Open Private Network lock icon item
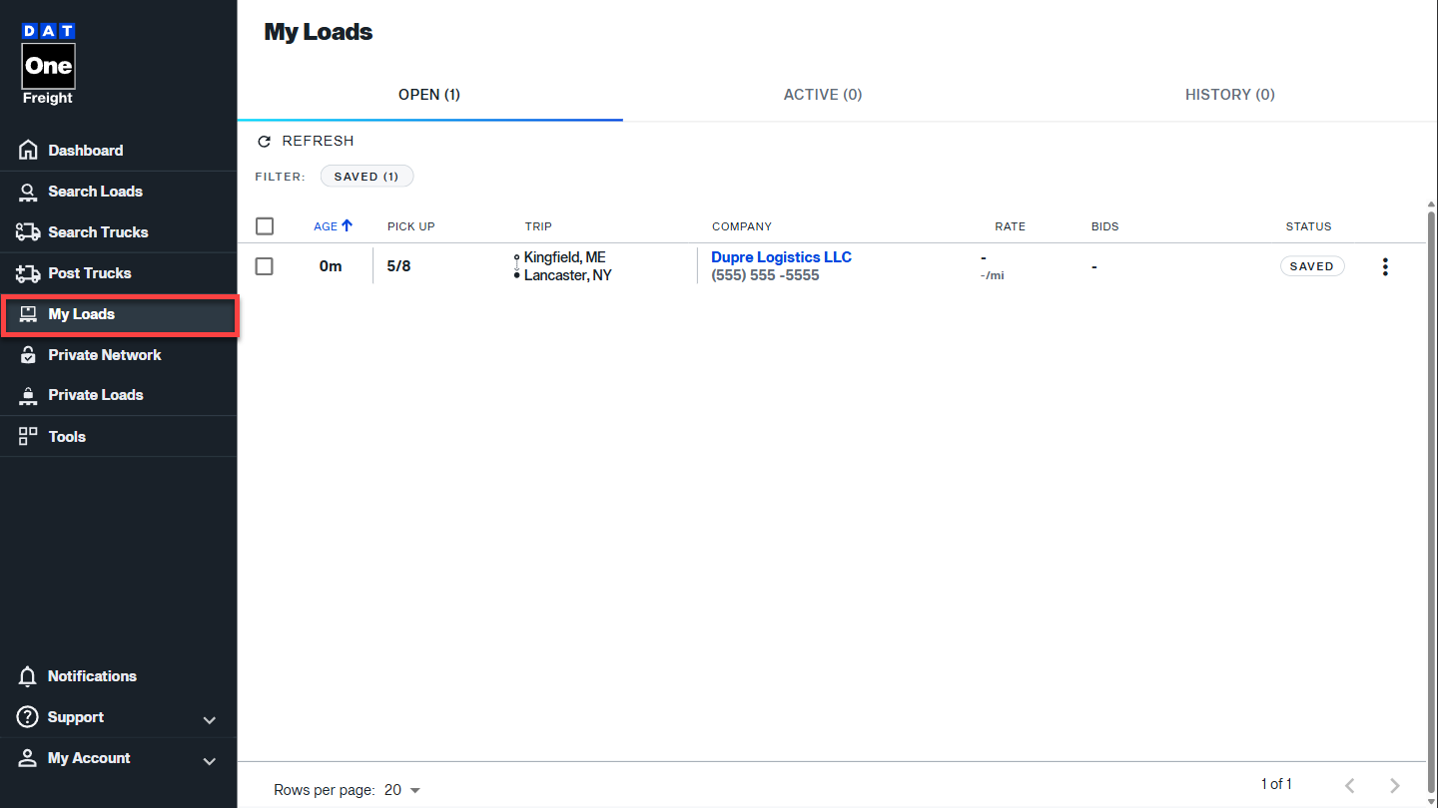This screenshot has width=1438, height=808. coord(28,355)
